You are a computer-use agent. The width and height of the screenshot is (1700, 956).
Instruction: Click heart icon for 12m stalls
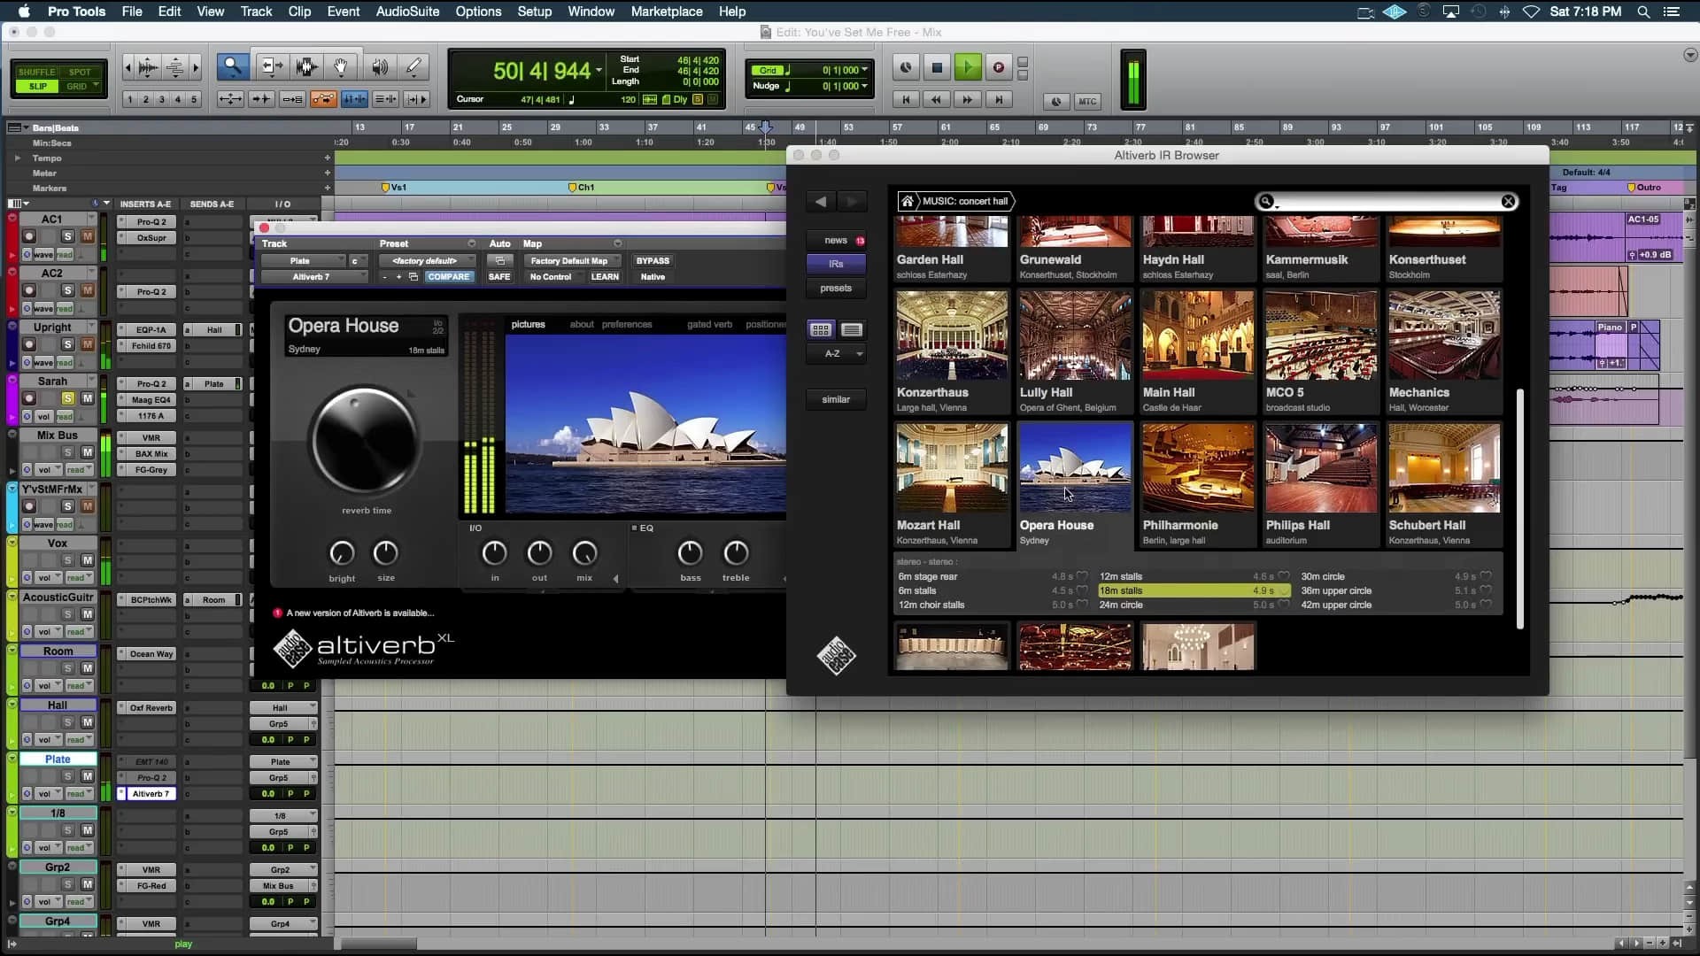tap(1284, 576)
